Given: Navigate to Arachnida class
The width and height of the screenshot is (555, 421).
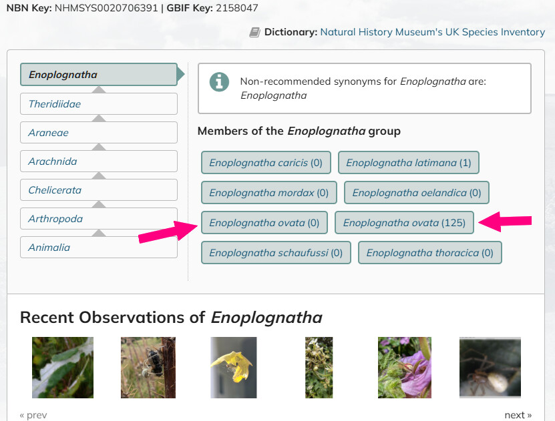Looking at the screenshot, I should click(x=99, y=161).
